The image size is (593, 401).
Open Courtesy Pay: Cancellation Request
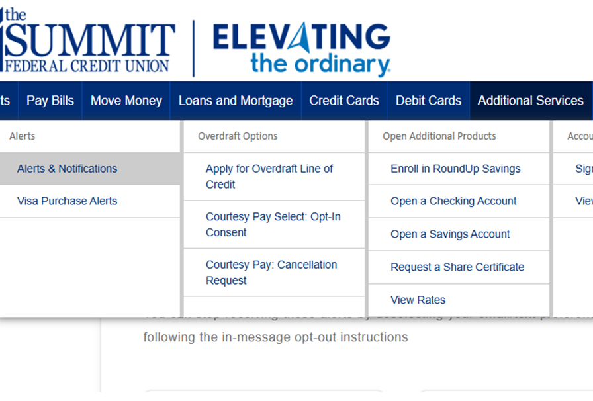tap(271, 273)
